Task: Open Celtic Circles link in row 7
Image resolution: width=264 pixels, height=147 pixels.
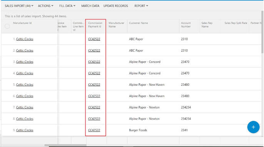Action: point(25,107)
